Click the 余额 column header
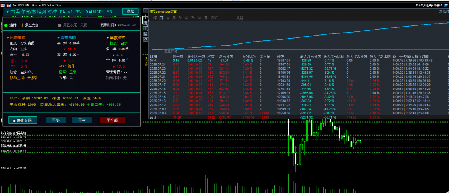Viewport: 449px width, 193px height. (x=280, y=56)
